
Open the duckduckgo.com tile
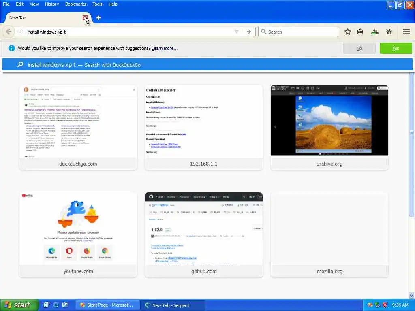click(78, 128)
